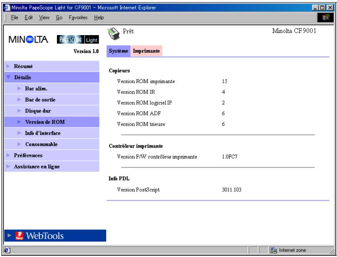Image resolution: width=337 pixels, height=257 pixels.
Task: Click the Minolta CF9001 device name
Action: (294, 31)
